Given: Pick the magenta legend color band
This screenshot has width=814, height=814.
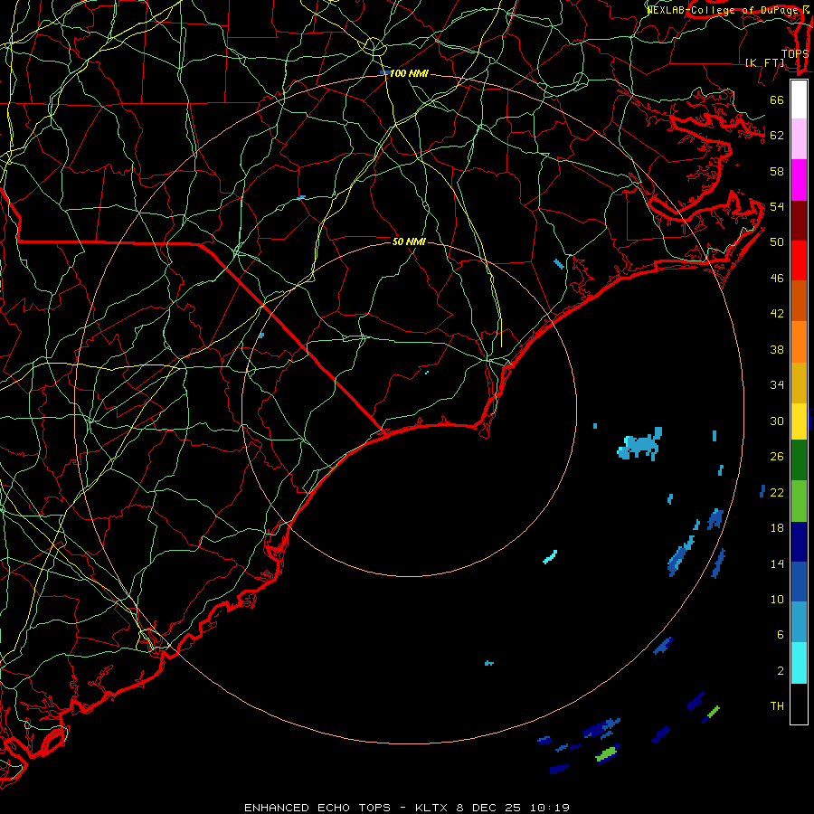Looking at the screenshot, I should 799,180.
